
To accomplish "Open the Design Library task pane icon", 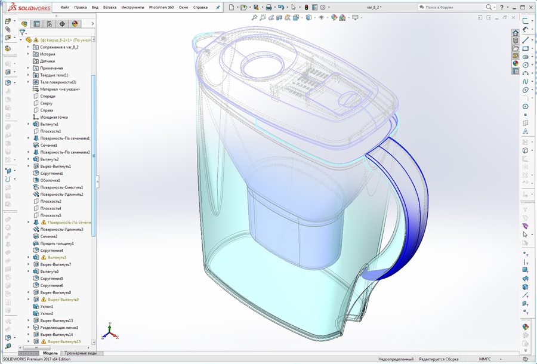I will coord(516,41).
